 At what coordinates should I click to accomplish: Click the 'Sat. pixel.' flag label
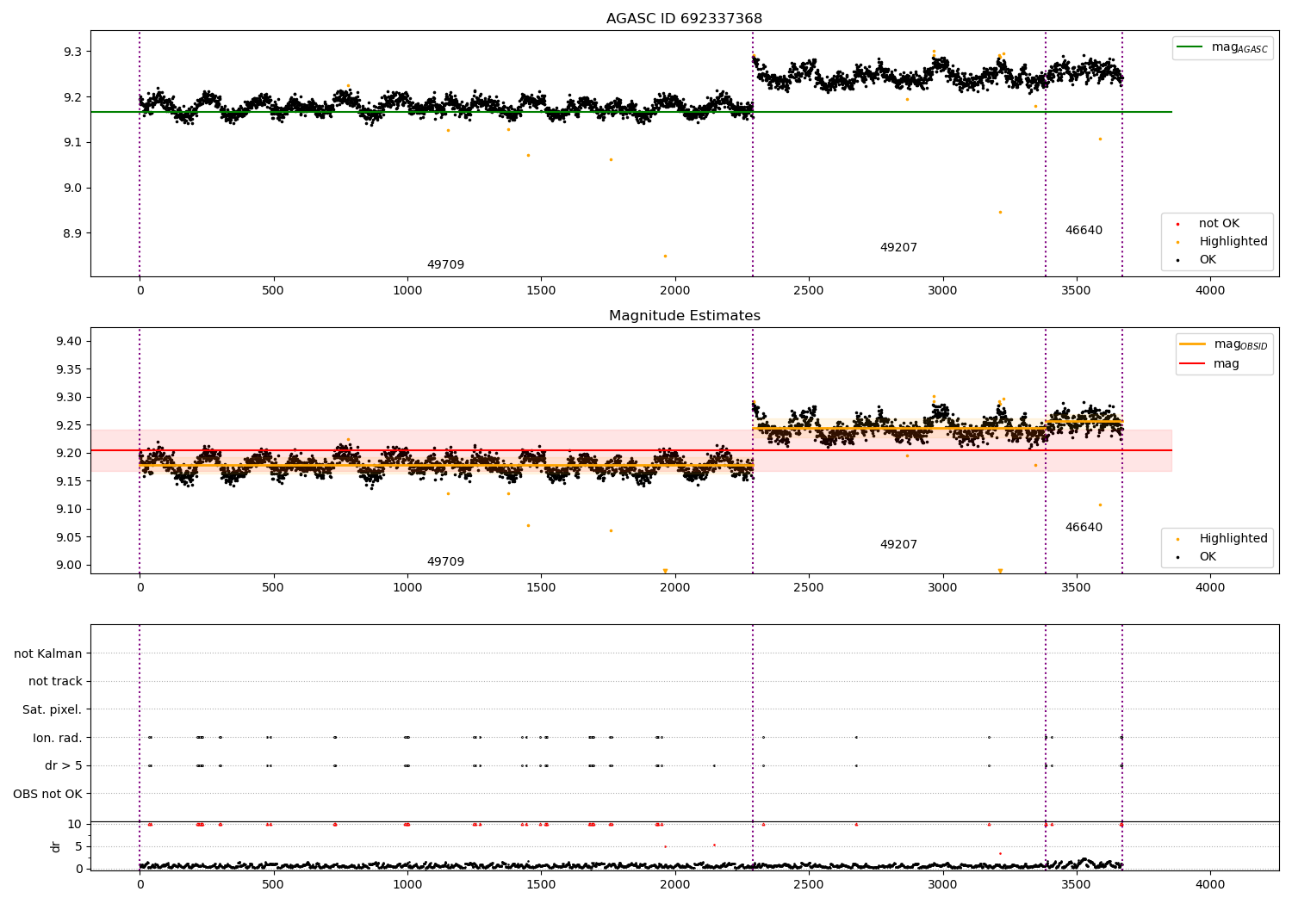(53, 709)
